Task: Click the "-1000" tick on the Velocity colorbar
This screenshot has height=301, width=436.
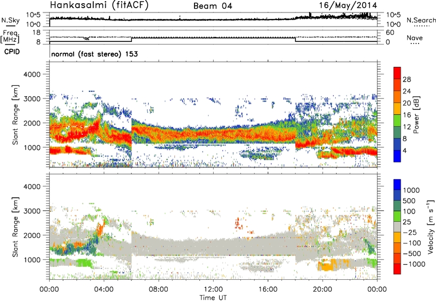Action: coord(414,264)
